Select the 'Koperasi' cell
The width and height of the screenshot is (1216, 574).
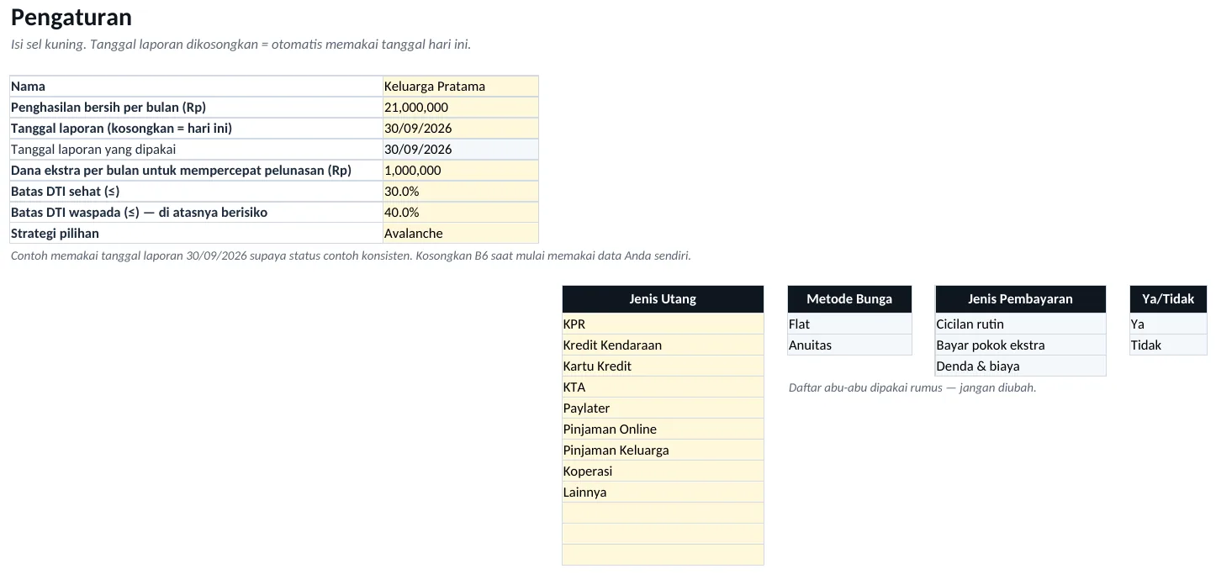pos(663,471)
